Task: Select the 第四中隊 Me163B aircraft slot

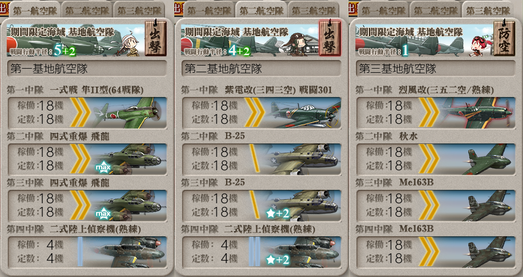Action: [x=436, y=252]
